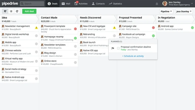This screenshot has height=110, width=195.
Task: Open the Activities tab
Action: (x=81, y=4)
